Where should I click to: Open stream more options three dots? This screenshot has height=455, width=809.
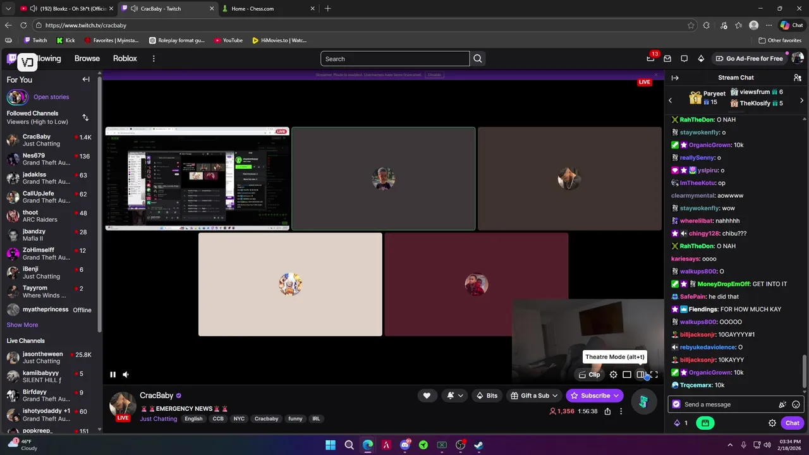pos(621,411)
